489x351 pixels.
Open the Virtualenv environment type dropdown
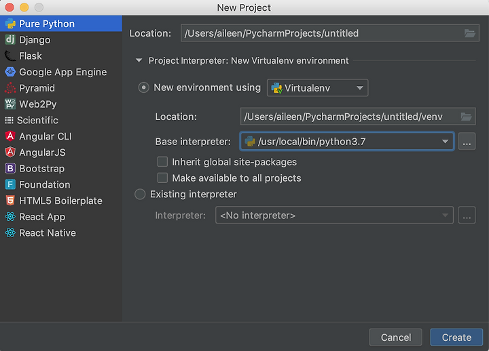tap(317, 88)
